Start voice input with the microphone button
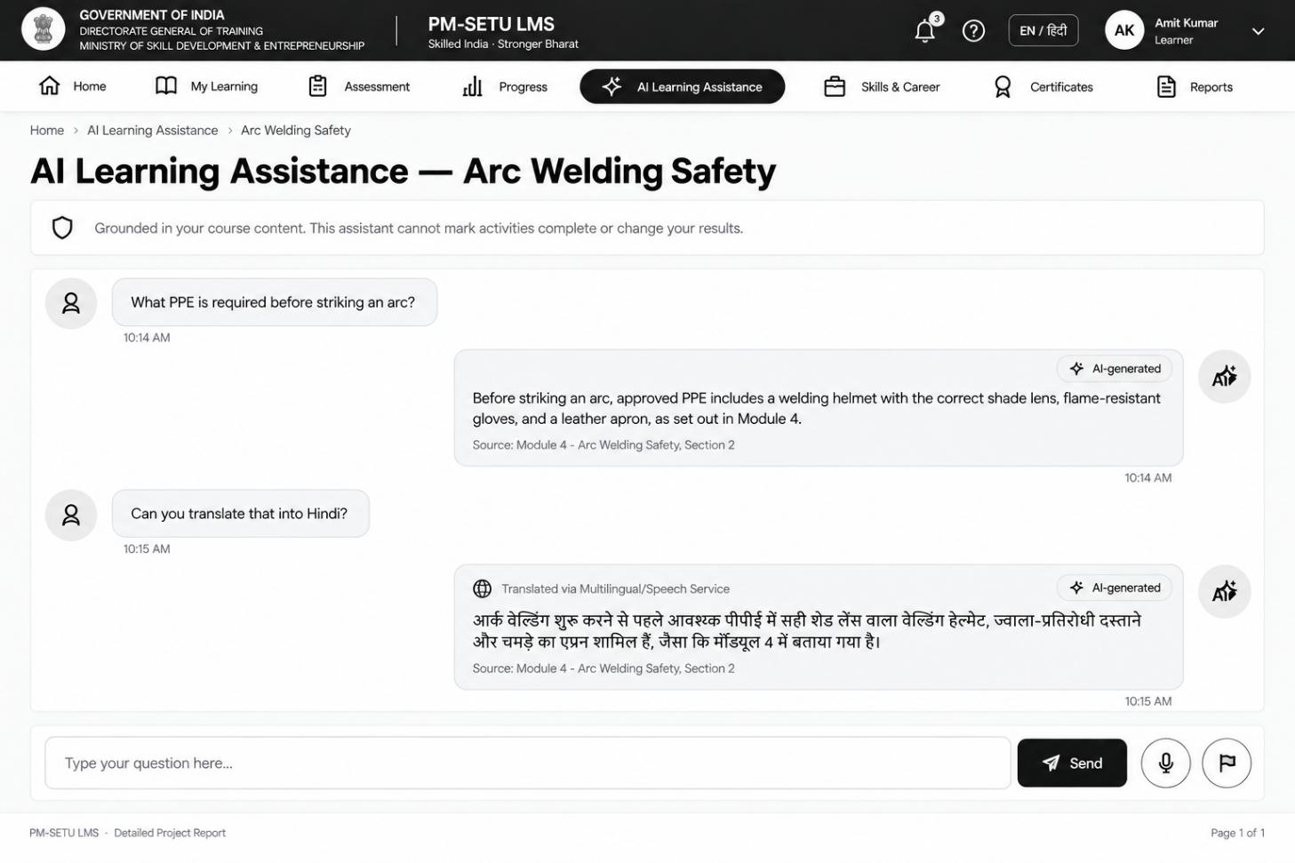This screenshot has height=863, width=1295. click(x=1165, y=763)
